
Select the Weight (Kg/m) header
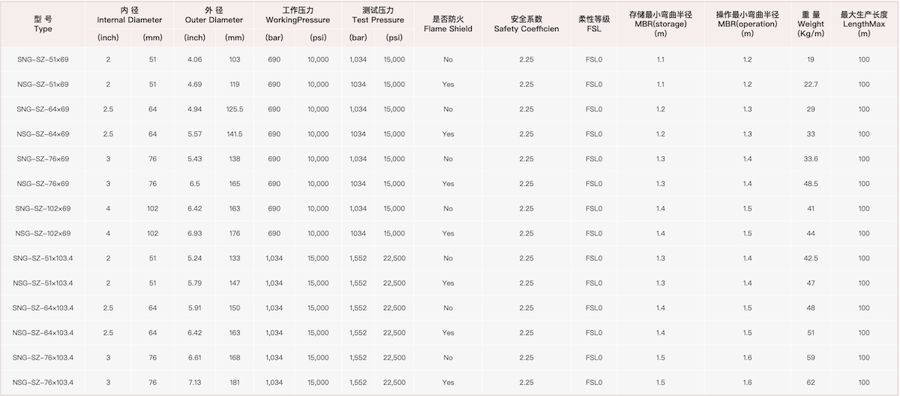[x=811, y=24]
